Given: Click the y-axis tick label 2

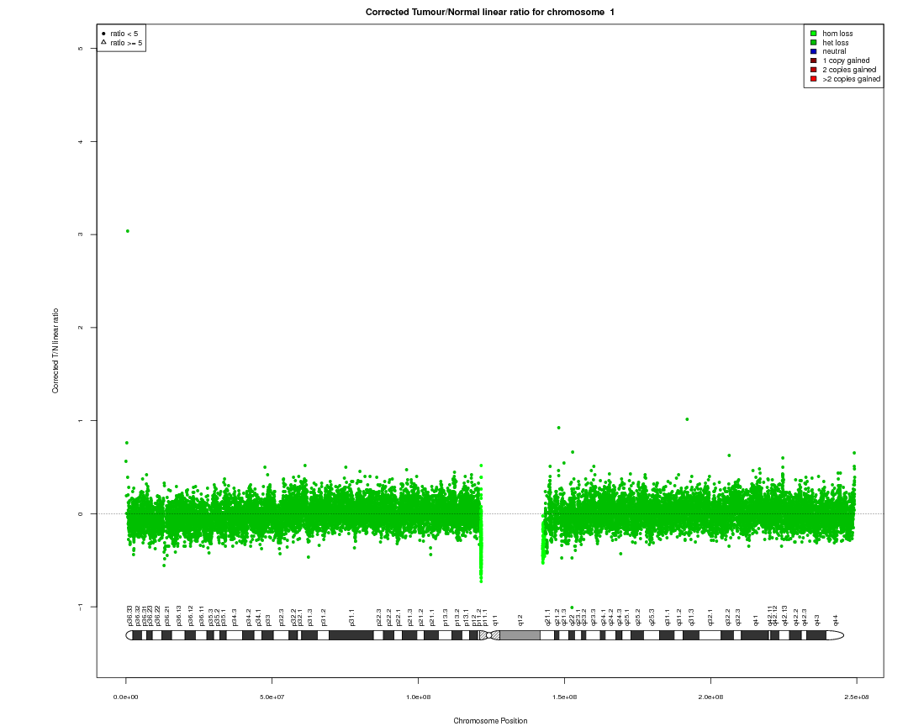Looking at the screenshot, I should (x=80, y=328).
